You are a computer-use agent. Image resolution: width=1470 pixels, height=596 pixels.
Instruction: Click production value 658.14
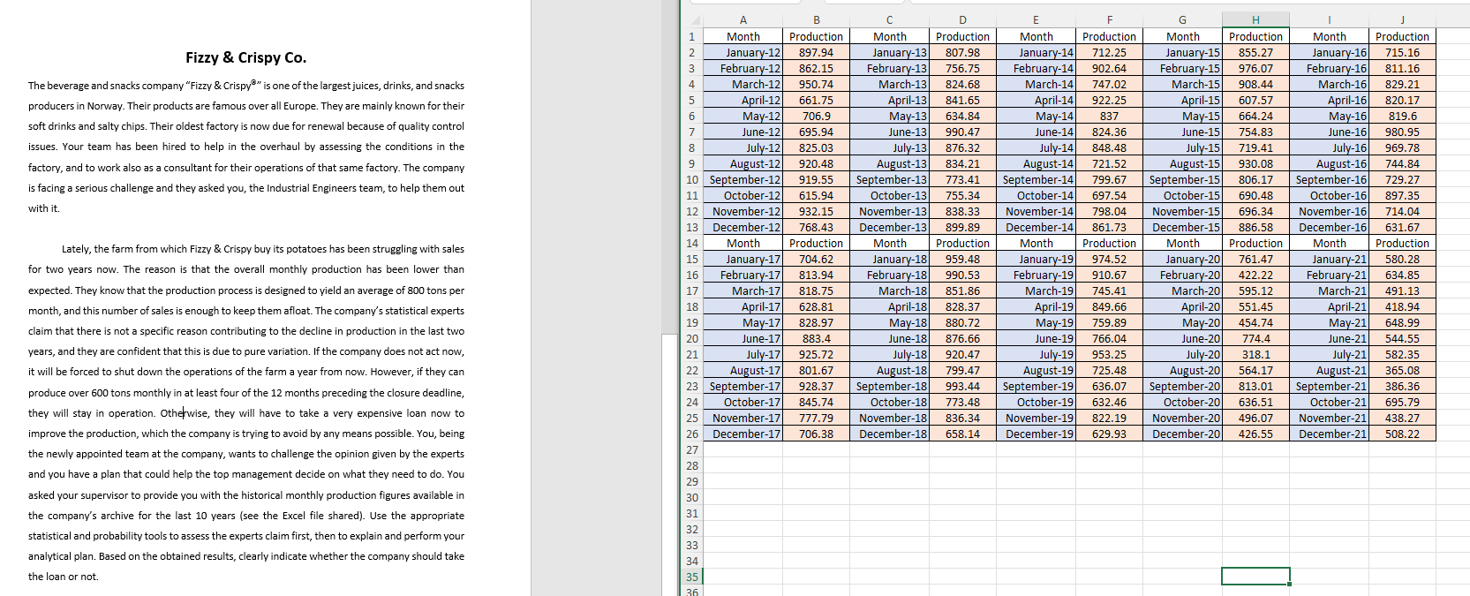962,434
